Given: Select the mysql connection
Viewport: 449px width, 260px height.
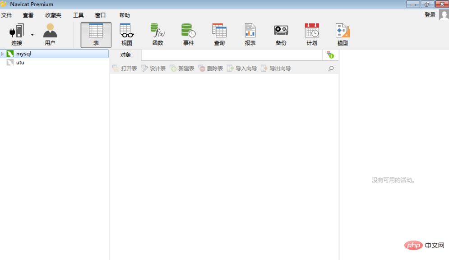Looking at the screenshot, I should click(x=55, y=54).
